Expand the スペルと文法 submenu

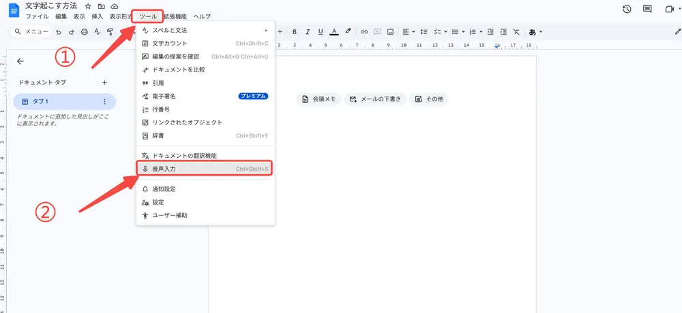coord(205,31)
